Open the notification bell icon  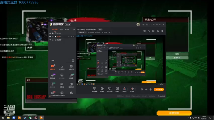158,31
